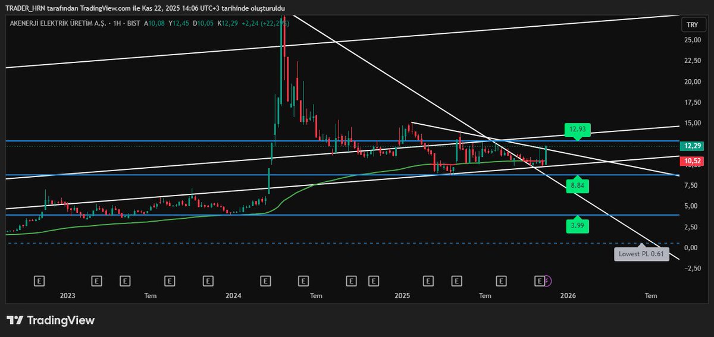Viewport: 714px width, 337px height.
Task: Open the TRY currency selector
Action: click(692, 25)
